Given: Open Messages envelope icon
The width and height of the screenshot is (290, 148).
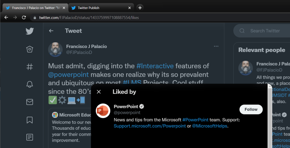Looking at the screenshot, I should pos(29,102).
